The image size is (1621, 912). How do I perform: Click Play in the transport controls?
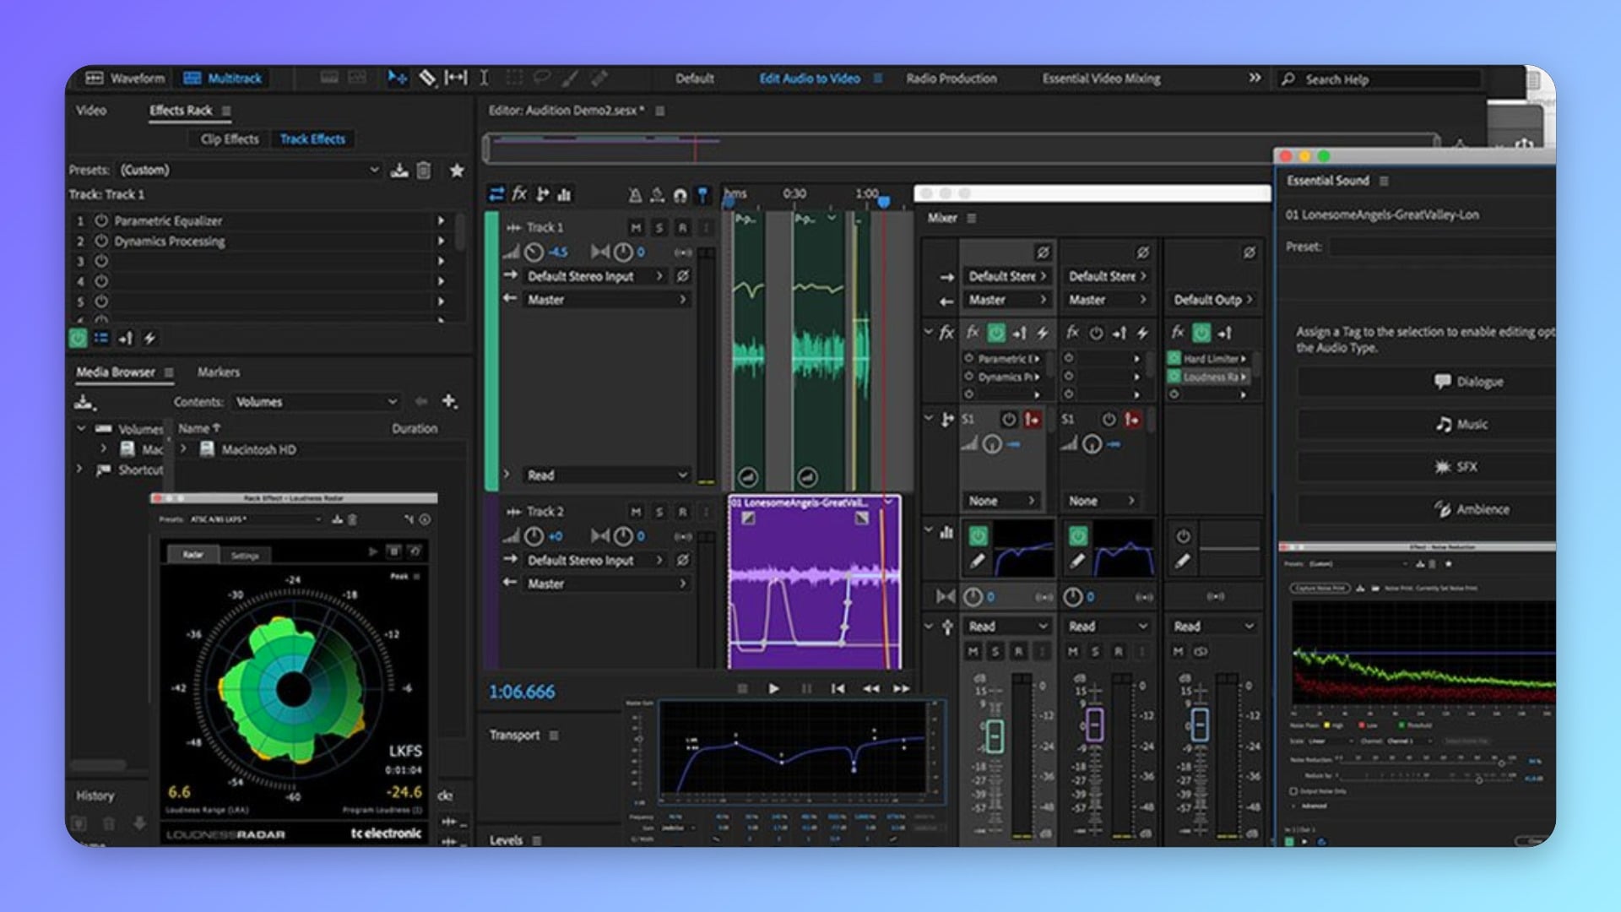(773, 689)
